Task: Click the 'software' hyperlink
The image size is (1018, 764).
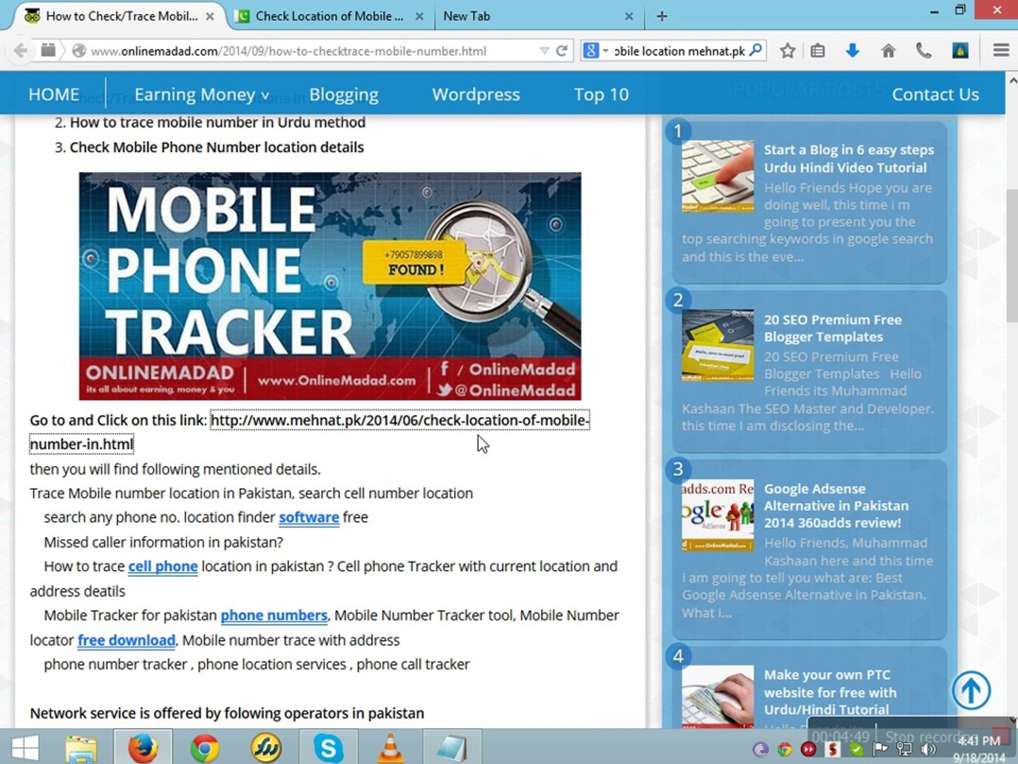Action: [309, 517]
